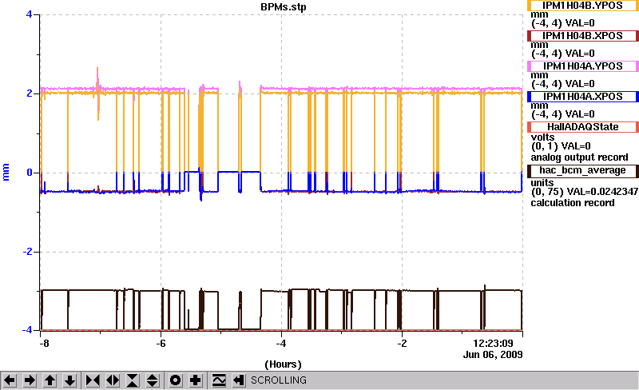This screenshot has height=390, width=639.
Task: Zoom out vertically using the up-down triangles icon
Action: point(153,380)
